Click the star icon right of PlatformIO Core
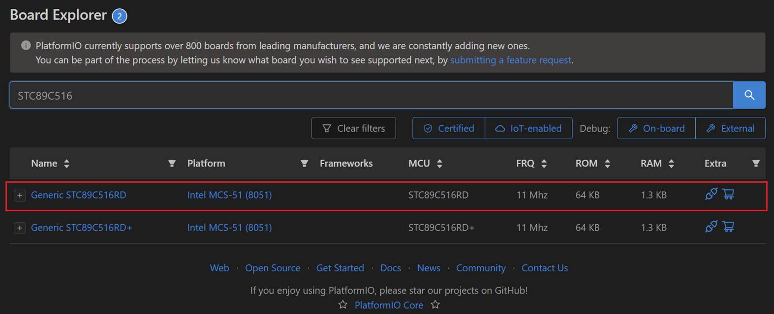This screenshot has height=314, width=774. tap(435, 305)
